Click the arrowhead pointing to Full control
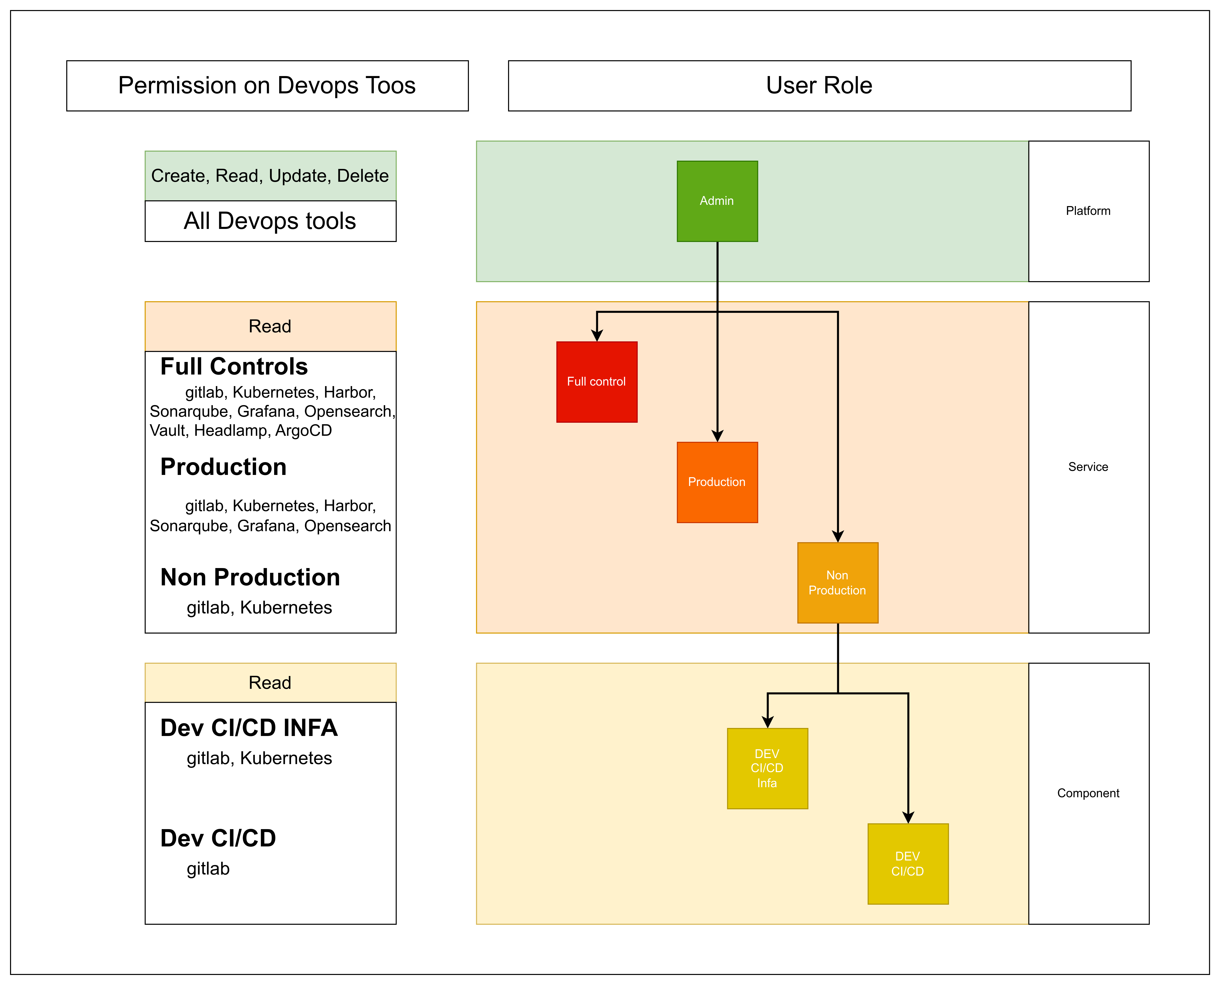This screenshot has width=1221, height=986. [x=597, y=336]
